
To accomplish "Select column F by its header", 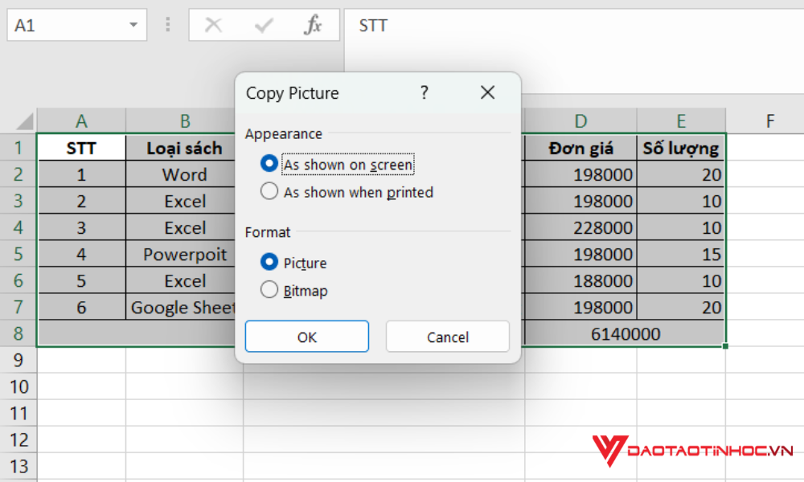I will point(769,120).
